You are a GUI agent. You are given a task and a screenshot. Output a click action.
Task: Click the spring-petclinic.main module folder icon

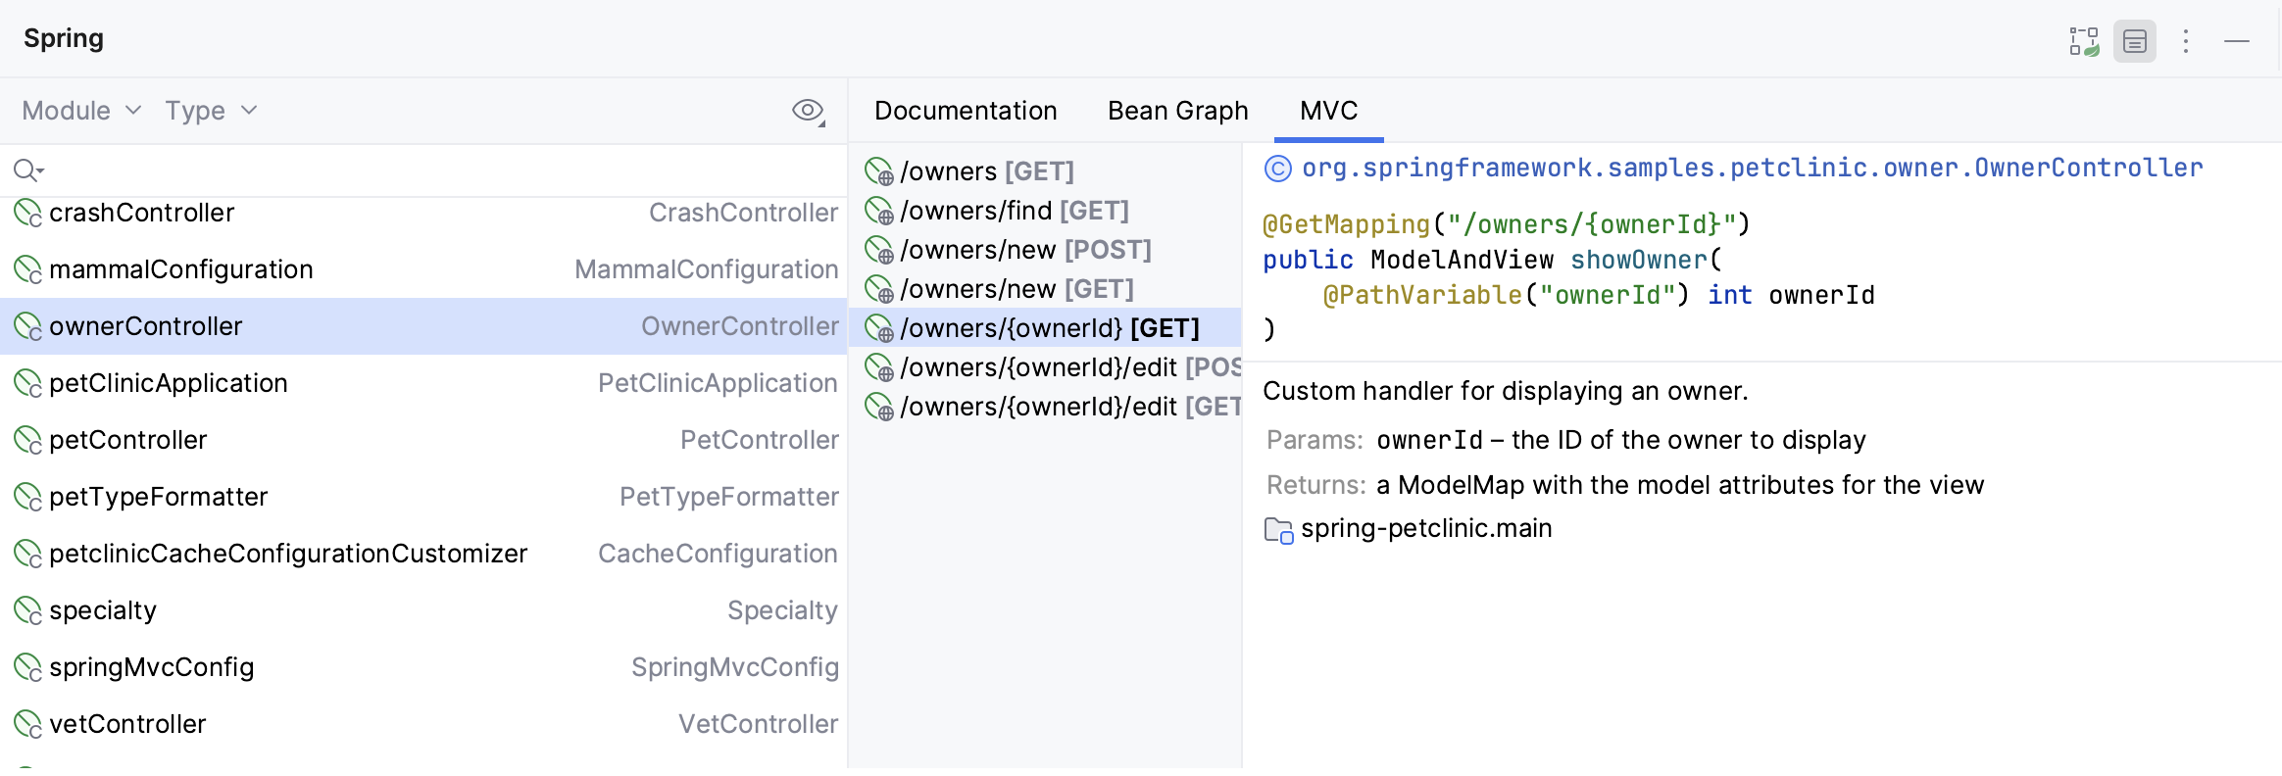1278,530
